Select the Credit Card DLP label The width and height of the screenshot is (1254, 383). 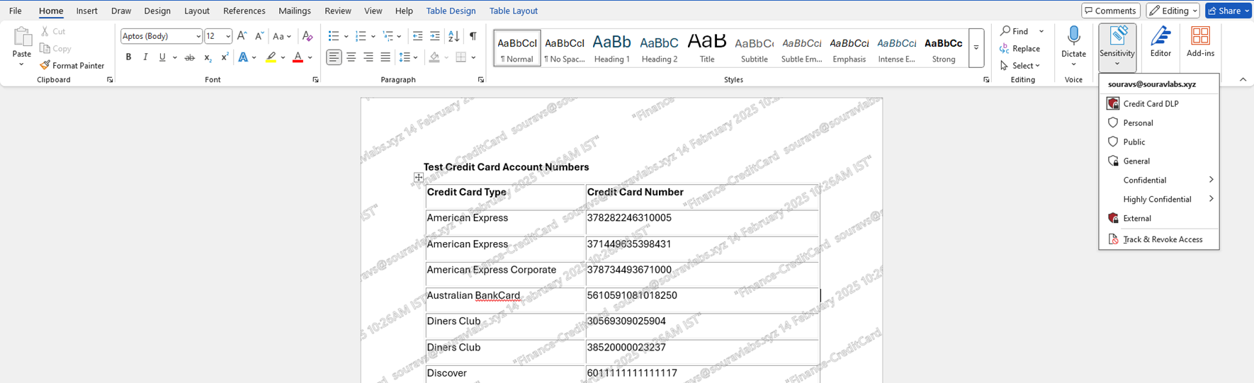click(x=1159, y=103)
